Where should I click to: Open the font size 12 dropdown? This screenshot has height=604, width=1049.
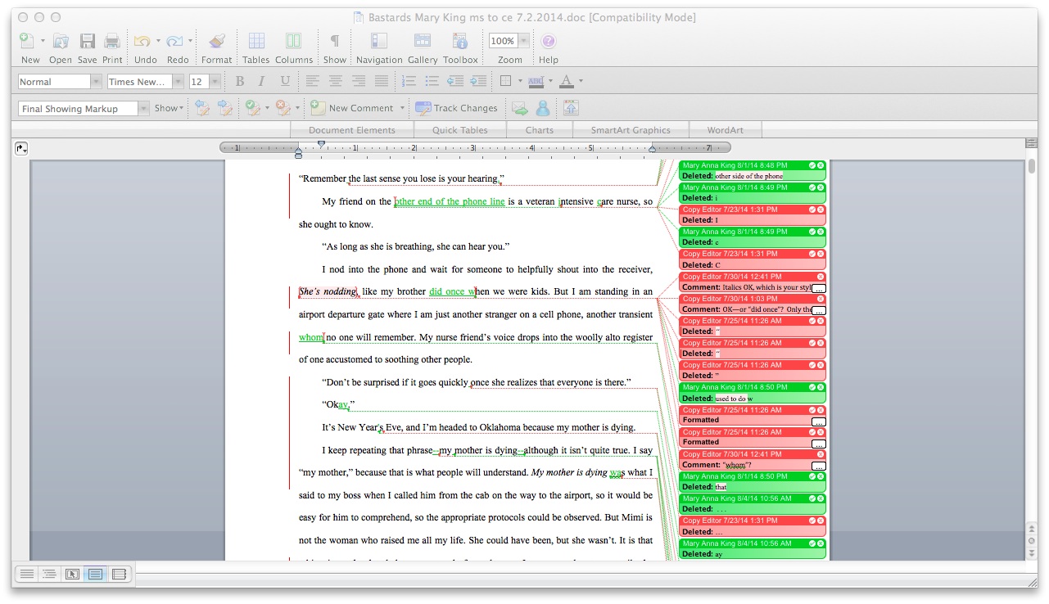point(215,82)
